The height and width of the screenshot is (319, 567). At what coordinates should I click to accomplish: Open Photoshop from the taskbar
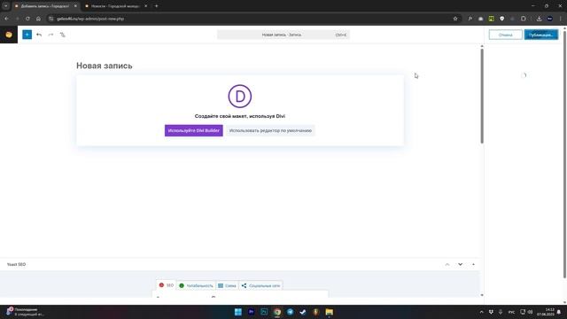tap(264, 312)
